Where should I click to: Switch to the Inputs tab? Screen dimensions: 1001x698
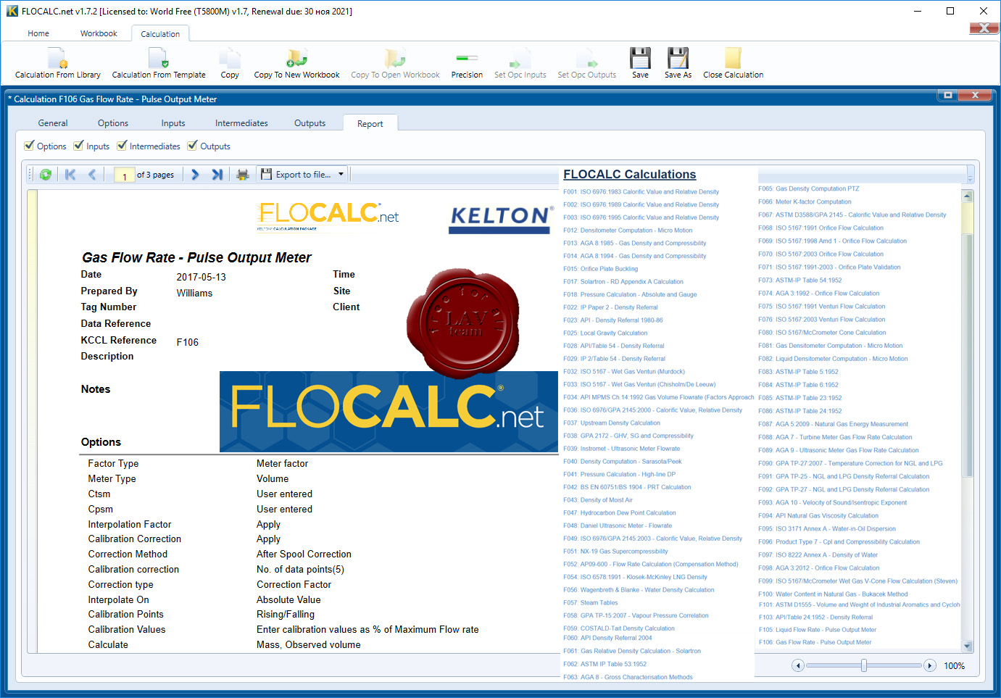[173, 123]
